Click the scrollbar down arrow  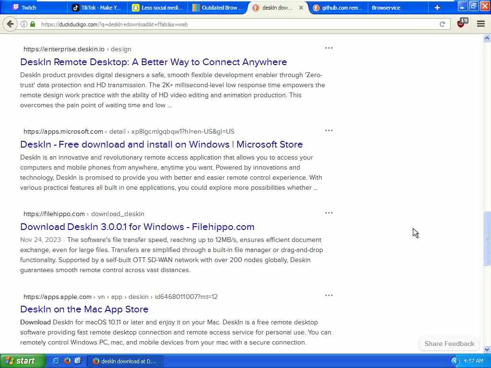(x=487, y=349)
